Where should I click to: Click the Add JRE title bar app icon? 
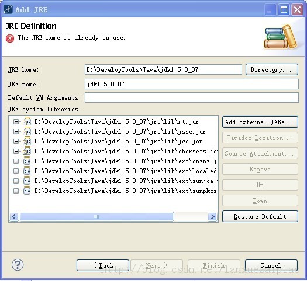tap(8, 9)
